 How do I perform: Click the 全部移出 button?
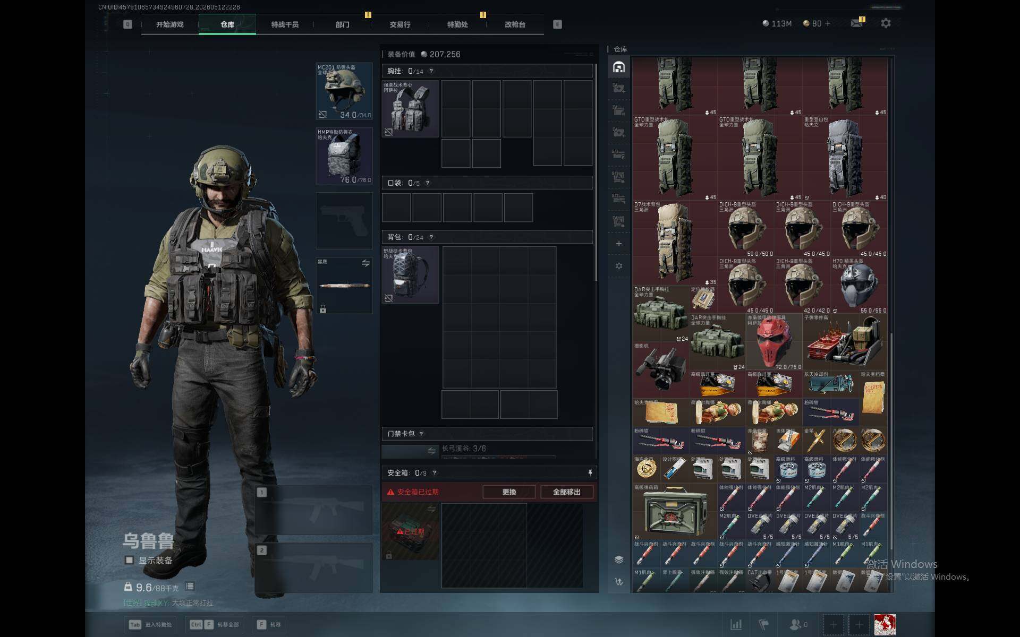(566, 492)
